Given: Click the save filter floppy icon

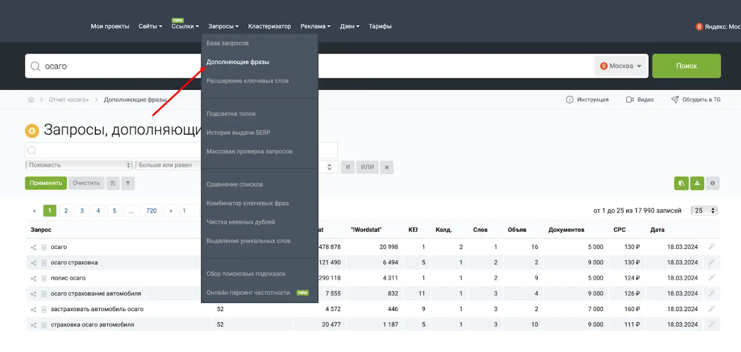Looking at the screenshot, I should point(113,184).
